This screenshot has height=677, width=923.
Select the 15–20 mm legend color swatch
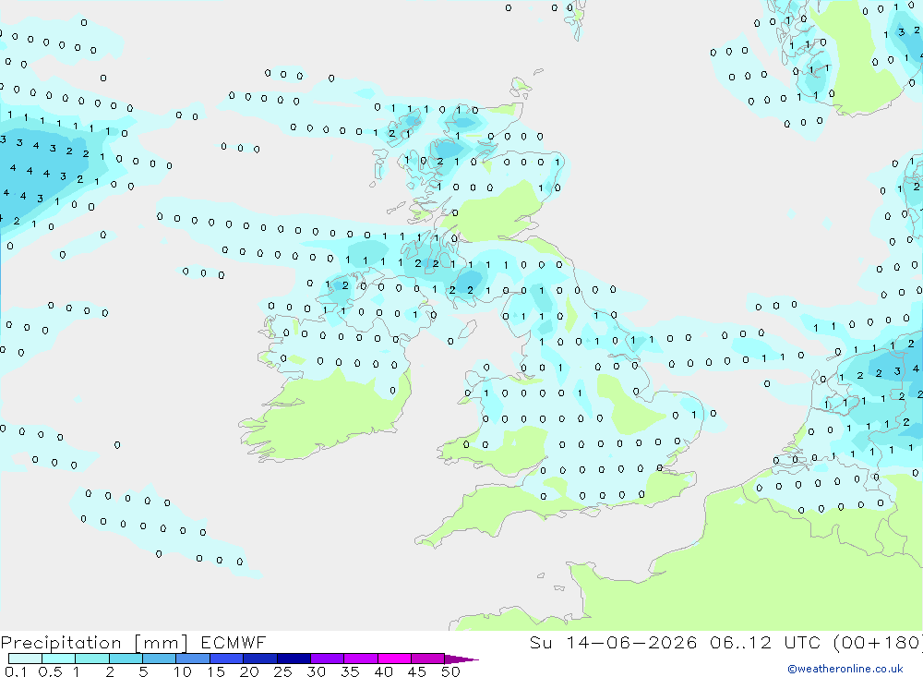226,659
